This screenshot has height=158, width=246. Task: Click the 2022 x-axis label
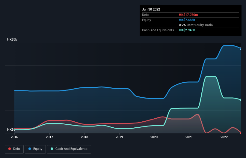coord(224,137)
